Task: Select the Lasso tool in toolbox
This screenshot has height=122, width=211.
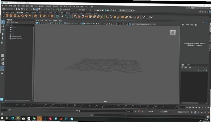Action: [x=3, y=26]
